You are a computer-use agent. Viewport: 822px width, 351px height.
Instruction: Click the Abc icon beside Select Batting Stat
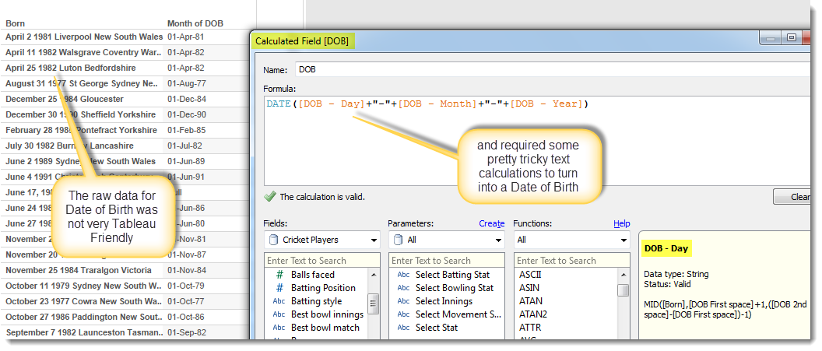(x=402, y=275)
